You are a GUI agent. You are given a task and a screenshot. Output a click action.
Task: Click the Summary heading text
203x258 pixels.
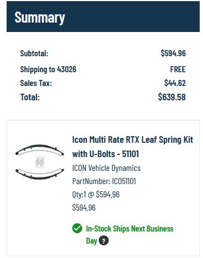(40, 18)
